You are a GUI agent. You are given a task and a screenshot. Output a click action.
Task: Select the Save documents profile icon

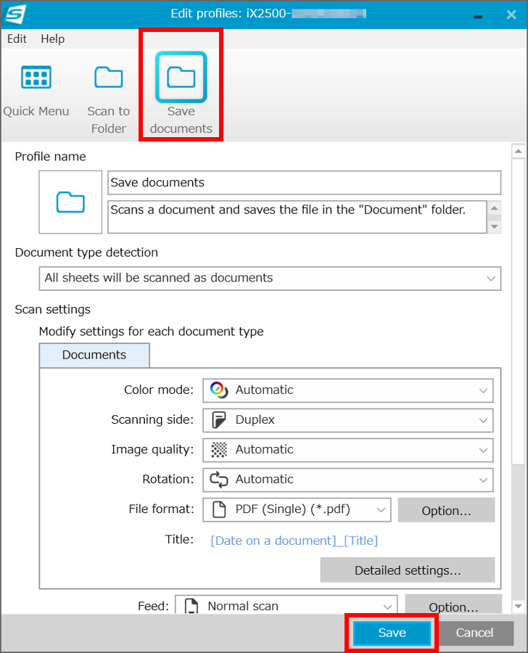(181, 77)
